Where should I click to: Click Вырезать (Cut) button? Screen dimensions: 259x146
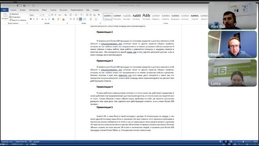pyautogui.click(x=14, y=14)
